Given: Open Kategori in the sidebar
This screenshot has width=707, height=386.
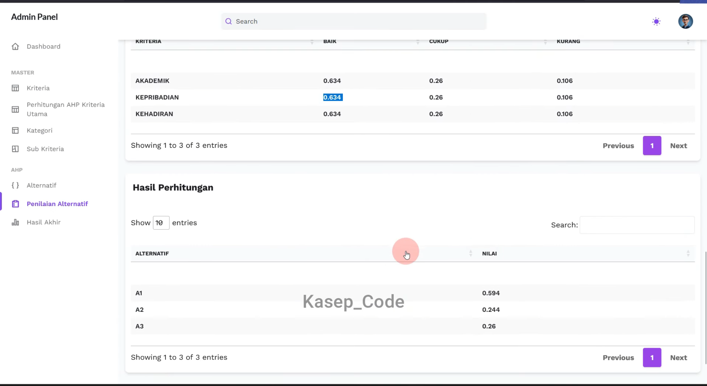Looking at the screenshot, I should [x=40, y=130].
